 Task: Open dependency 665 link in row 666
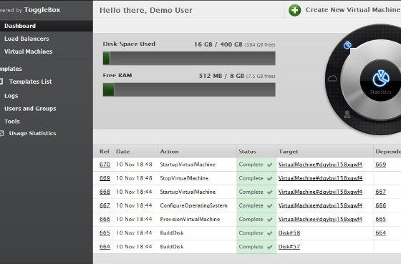point(380,219)
